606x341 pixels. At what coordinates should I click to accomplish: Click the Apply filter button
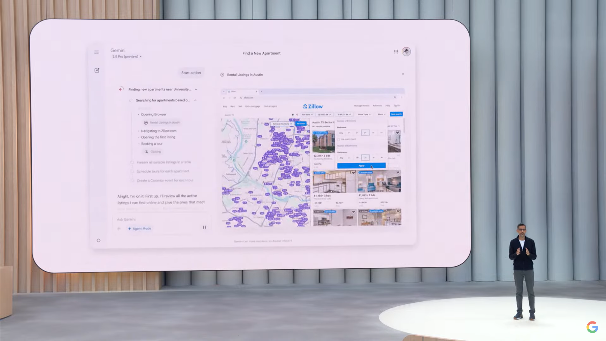click(x=361, y=165)
